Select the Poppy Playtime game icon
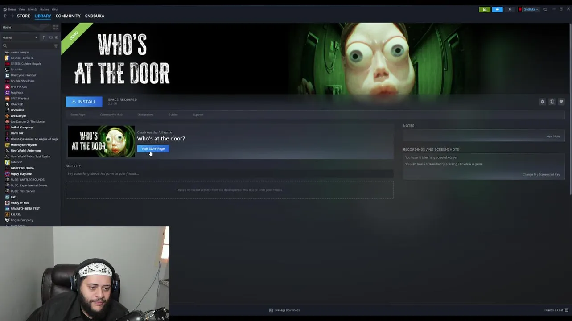The height and width of the screenshot is (321, 572). (x=7, y=174)
